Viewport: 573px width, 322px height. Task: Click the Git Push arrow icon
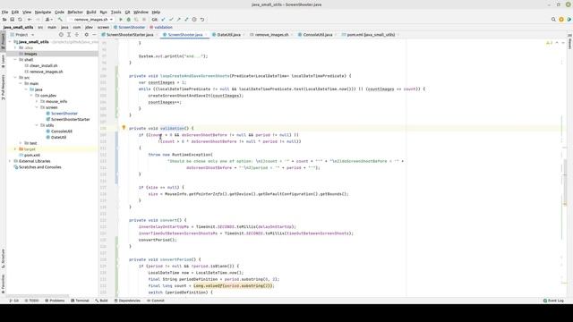pos(179,20)
